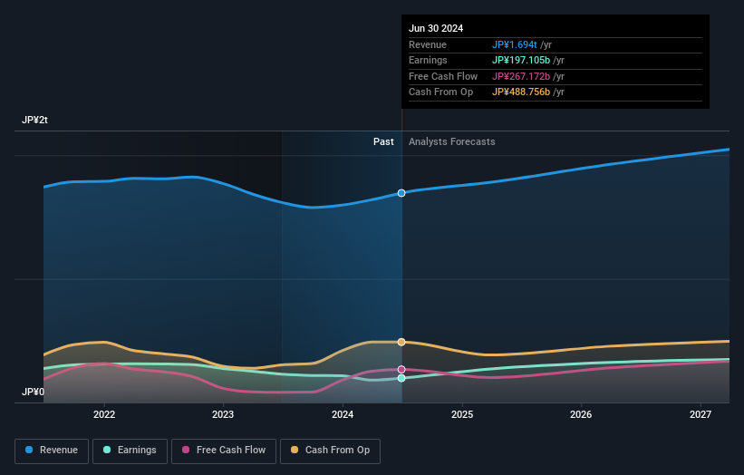The image size is (744, 475).
Task: Click the 2026 x-axis label
Action: click(581, 415)
